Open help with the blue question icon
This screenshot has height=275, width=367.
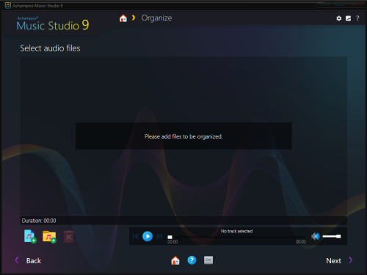pos(192,260)
